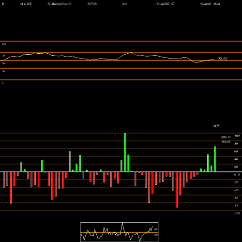Click the -100 label on MR axis
The height and width of the screenshot is (242, 242).
pos(237,213)
